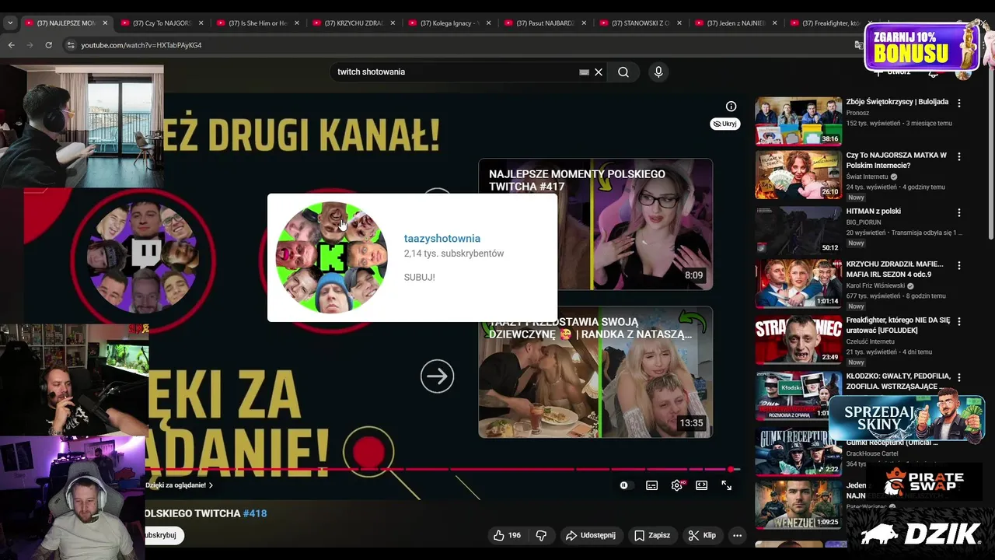Viewport: 995px width, 560px height.
Task: Open HITMAN z polski thumbnail 50:12
Action: [798, 230]
